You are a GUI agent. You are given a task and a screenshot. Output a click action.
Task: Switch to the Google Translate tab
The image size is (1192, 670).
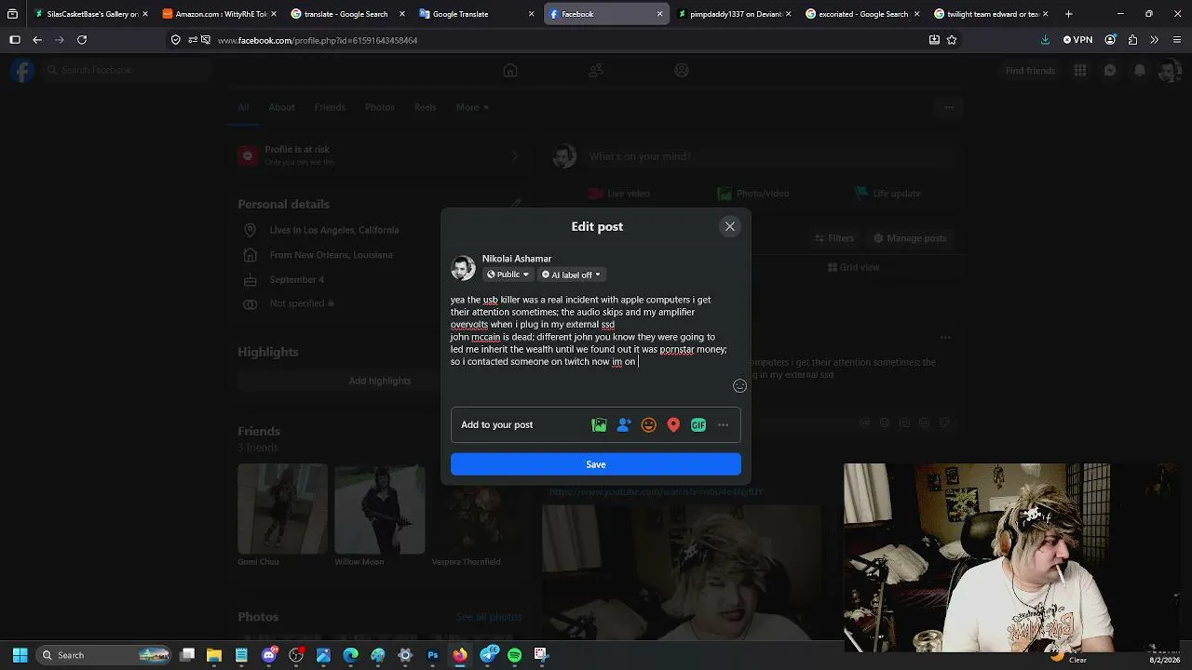477,14
